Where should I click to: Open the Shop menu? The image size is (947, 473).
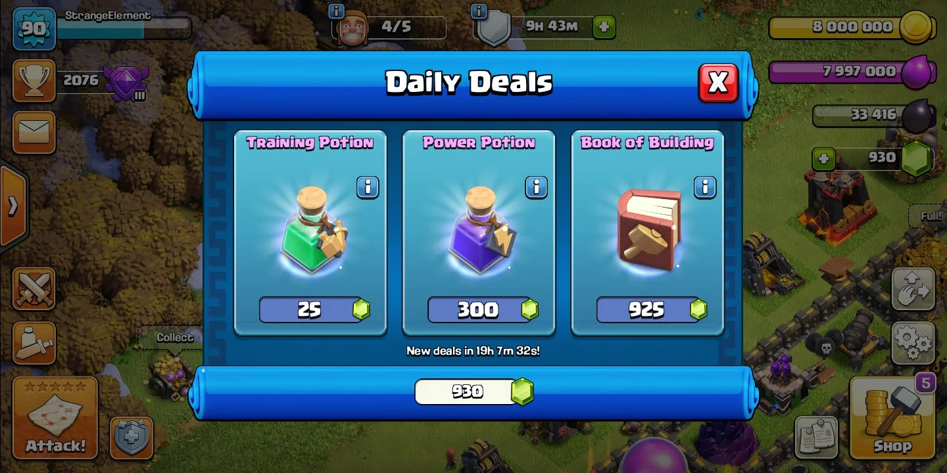pos(892,418)
